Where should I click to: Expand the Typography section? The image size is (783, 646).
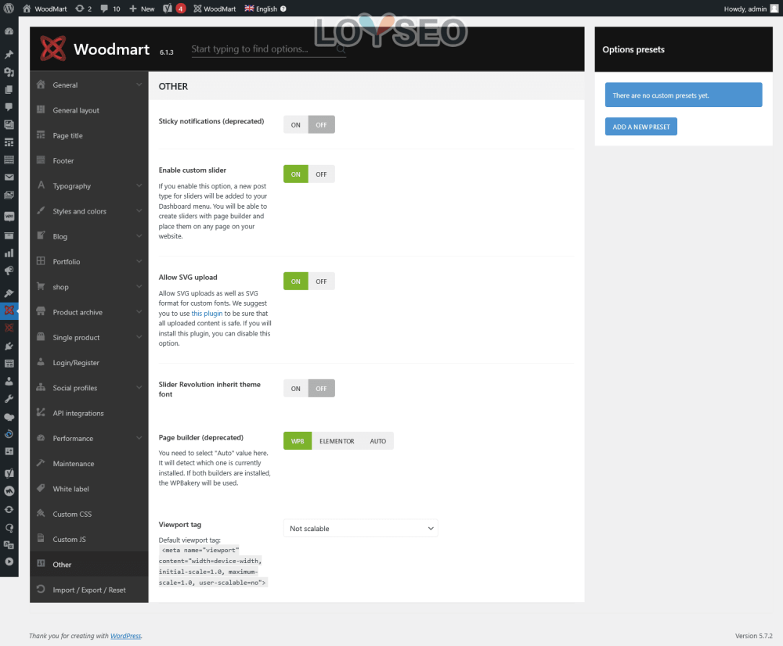89,185
